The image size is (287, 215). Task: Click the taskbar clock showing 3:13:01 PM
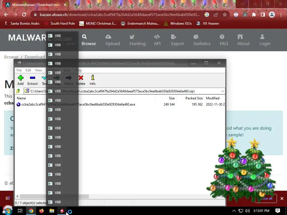click(x=261, y=211)
